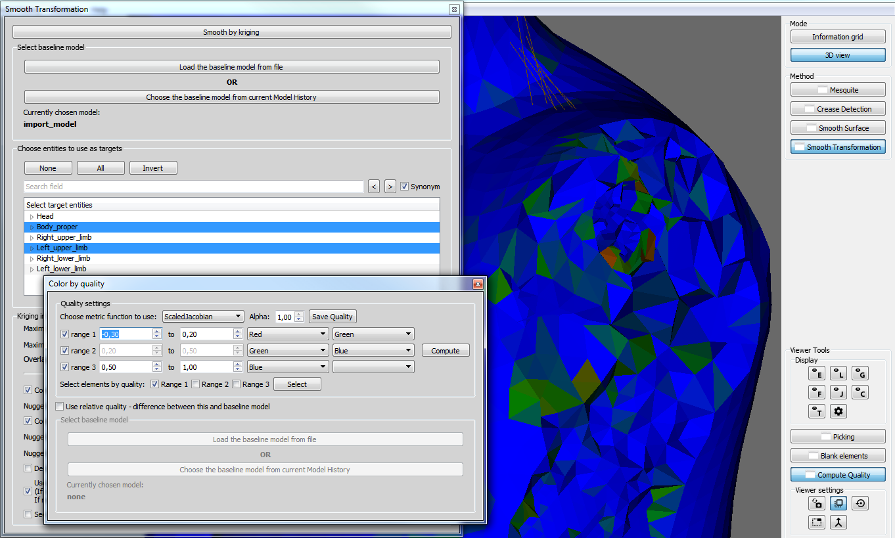
Task: Click the 'Smooth by kriging' button
Action: pyautogui.click(x=232, y=32)
